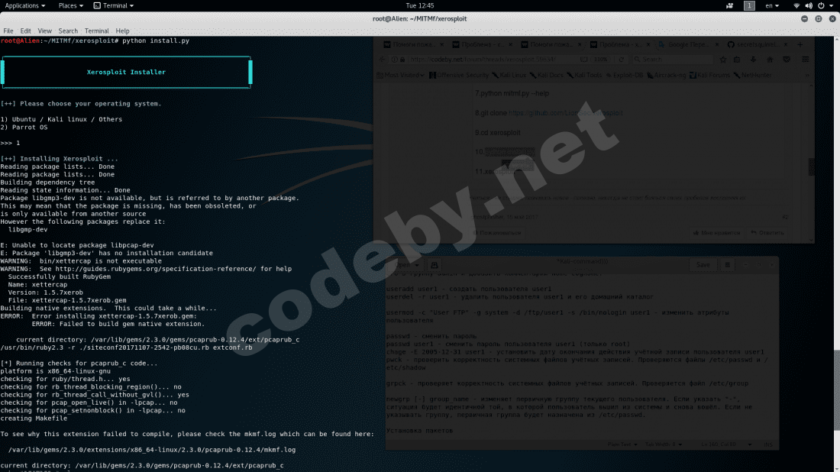The image size is (840, 472).
Task: Select the secretsquirrel GitHub tab in the browser
Action: pos(757,44)
